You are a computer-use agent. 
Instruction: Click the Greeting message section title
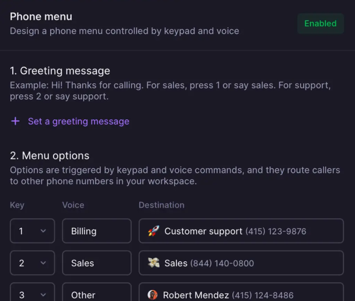(x=60, y=71)
